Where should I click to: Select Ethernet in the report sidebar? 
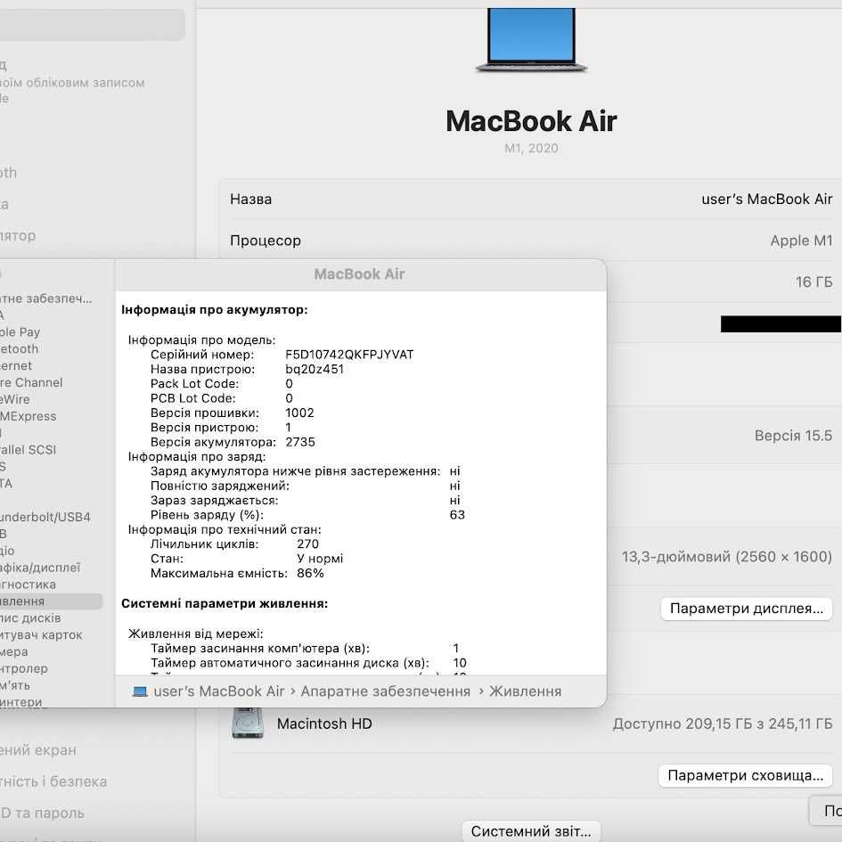[x=16, y=365]
